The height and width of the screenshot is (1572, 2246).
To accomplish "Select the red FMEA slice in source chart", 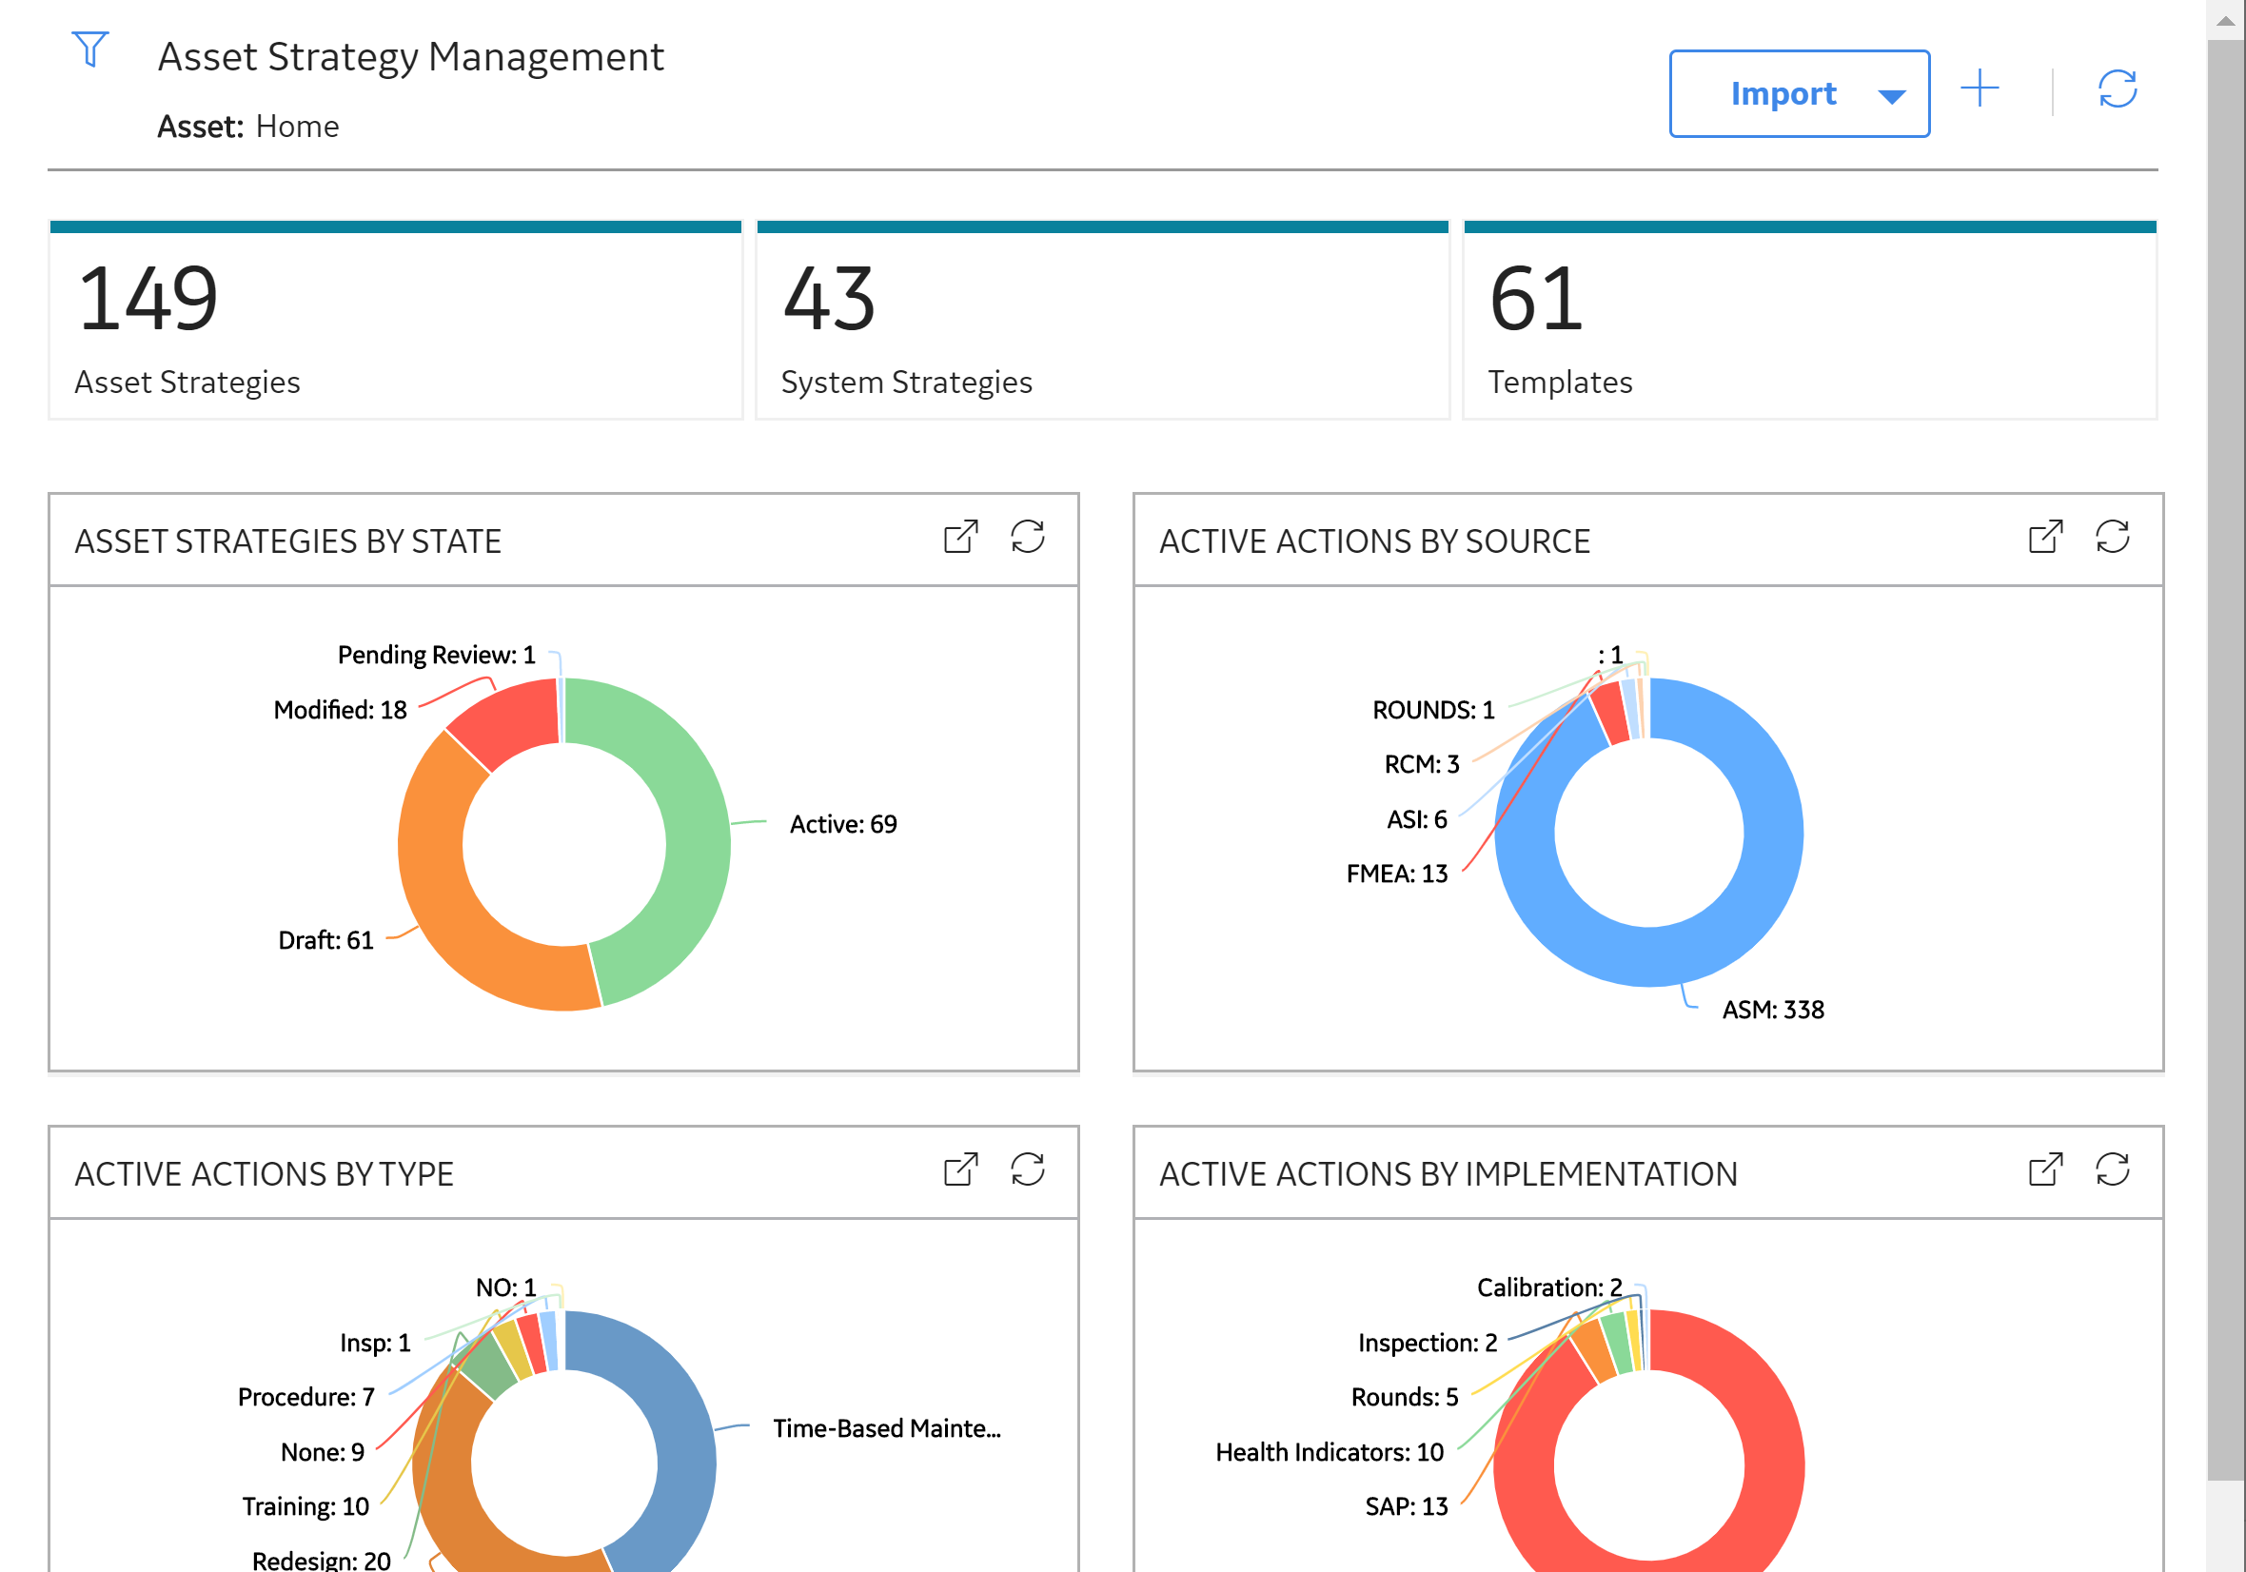I will 1611,712.
